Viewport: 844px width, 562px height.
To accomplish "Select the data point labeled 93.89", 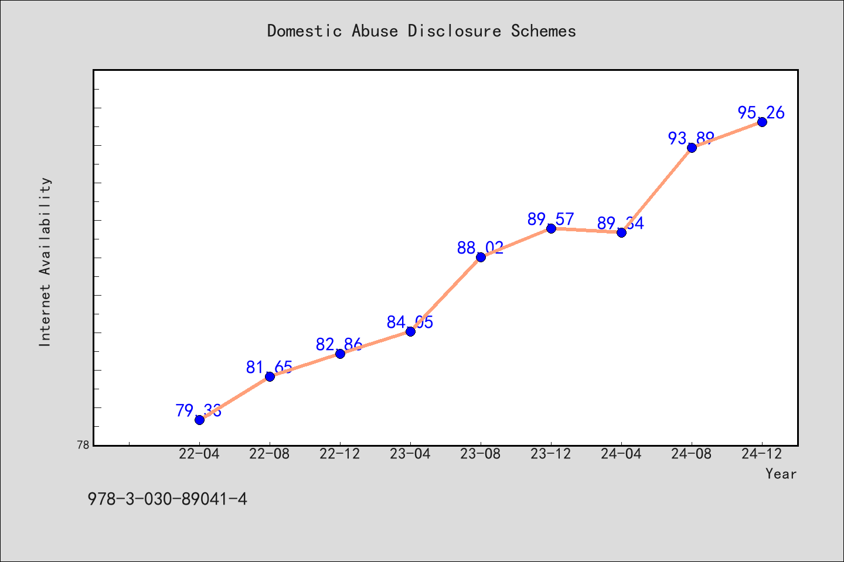I will pyautogui.click(x=692, y=148).
